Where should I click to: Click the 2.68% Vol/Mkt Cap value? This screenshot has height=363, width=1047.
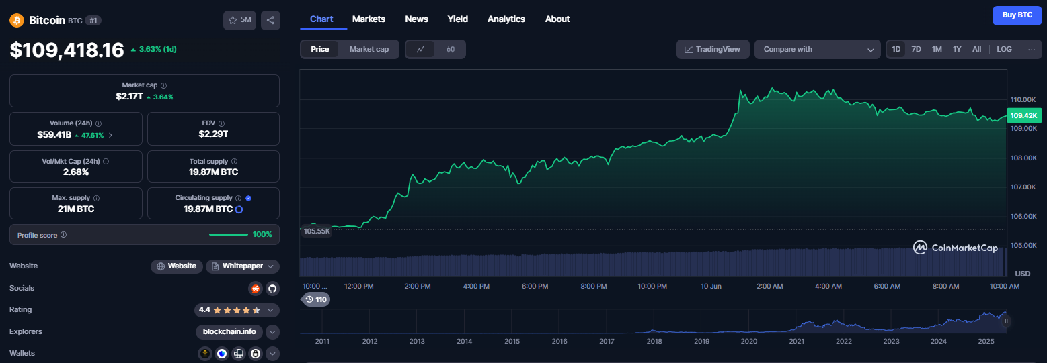click(x=76, y=172)
